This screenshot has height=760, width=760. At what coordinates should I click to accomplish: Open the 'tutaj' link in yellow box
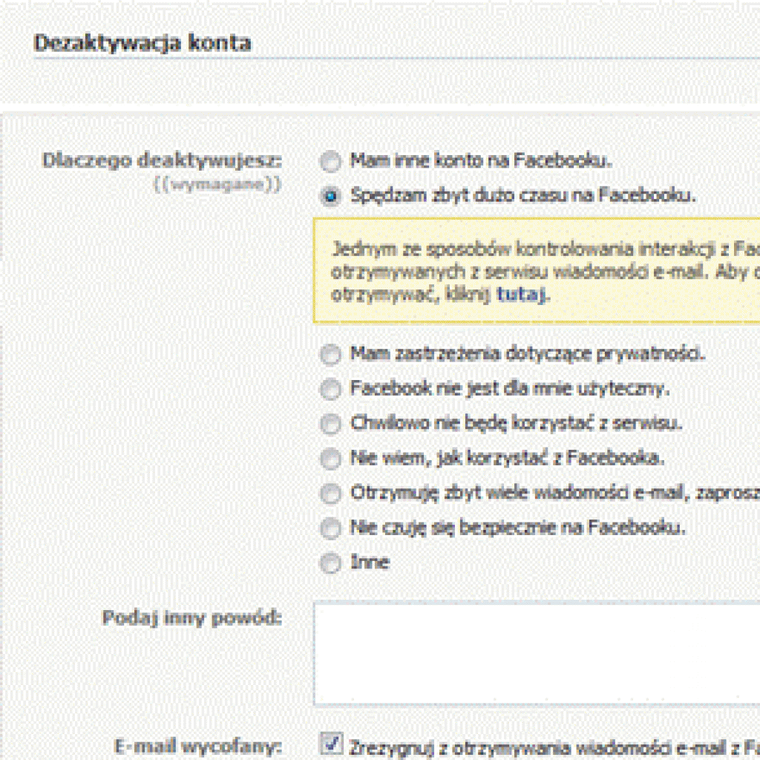tap(521, 294)
